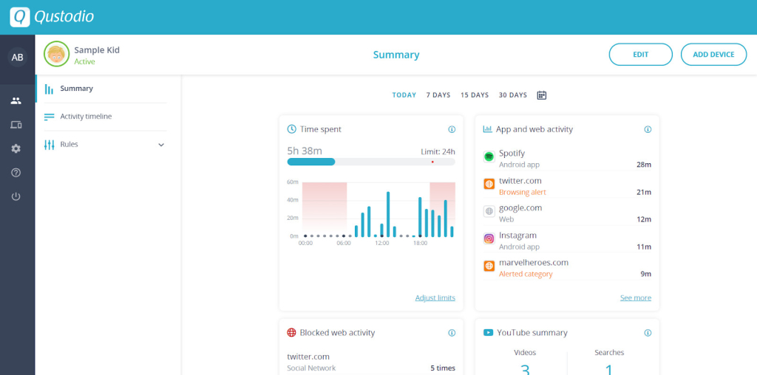Switch to 30 DAYS range tab
Image resolution: width=757 pixels, height=375 pixels.
point(513,95)
